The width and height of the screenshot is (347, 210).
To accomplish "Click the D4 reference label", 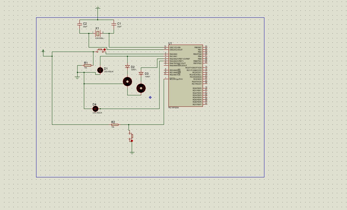I will (x=94, y=105).
